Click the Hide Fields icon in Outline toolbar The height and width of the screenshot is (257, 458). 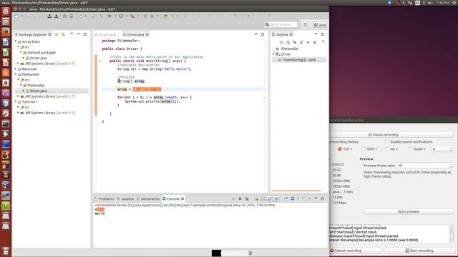294,42
